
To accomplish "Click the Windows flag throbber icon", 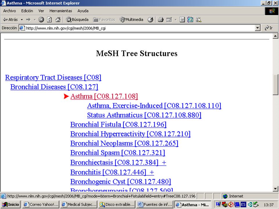I will click(272, 11).
